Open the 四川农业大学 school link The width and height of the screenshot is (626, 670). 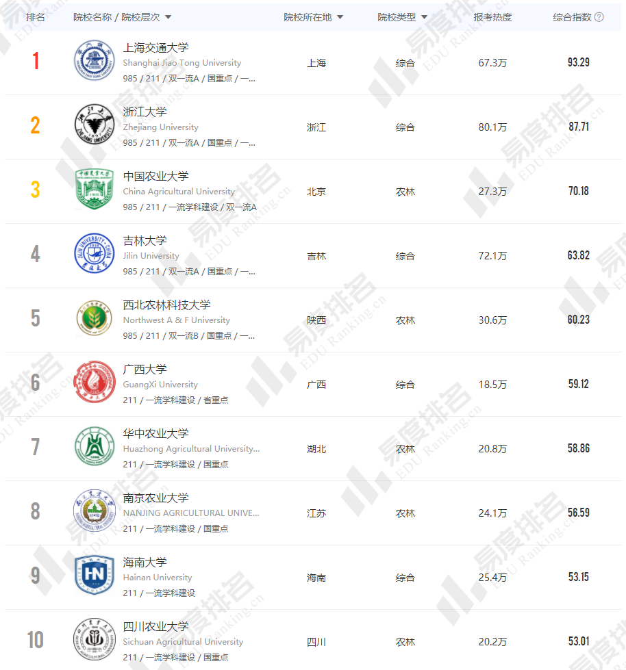click(x=155, y=627)
